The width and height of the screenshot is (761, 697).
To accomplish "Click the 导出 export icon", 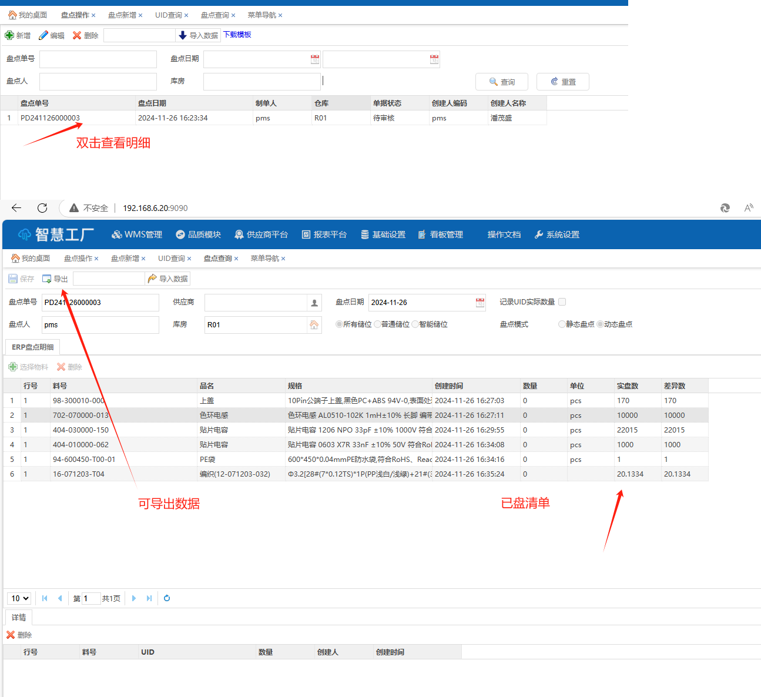I will pyautogui.click(x=47, y=279).
